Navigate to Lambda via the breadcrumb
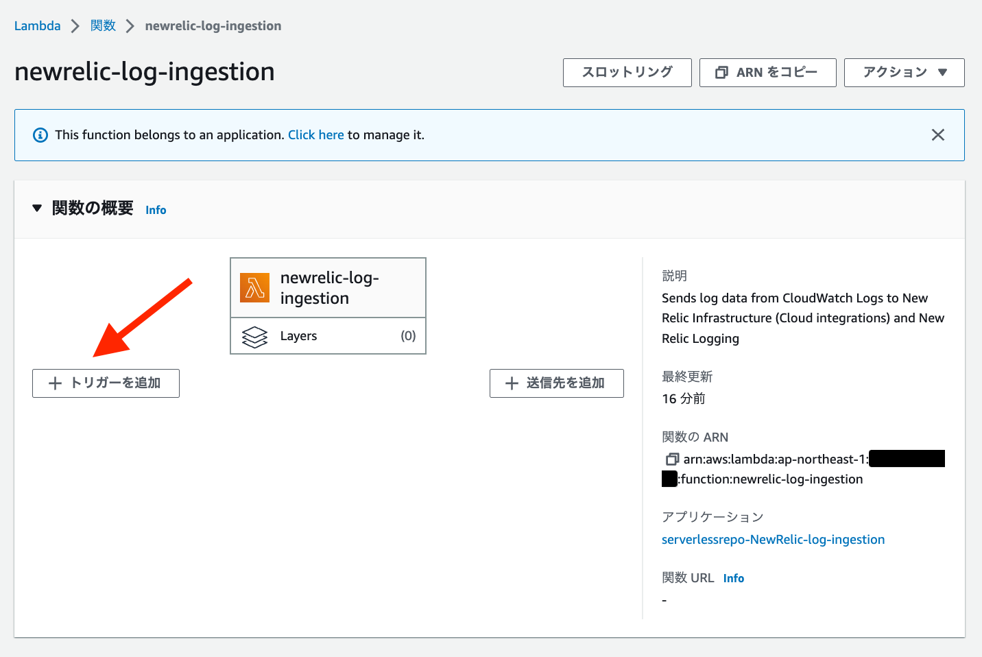This screenshot has width=982, height=657. pyautogui.click(x=37, y=25)
